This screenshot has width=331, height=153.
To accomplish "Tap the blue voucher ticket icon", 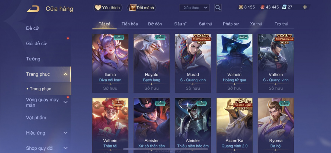I will [x=284, y=7].
